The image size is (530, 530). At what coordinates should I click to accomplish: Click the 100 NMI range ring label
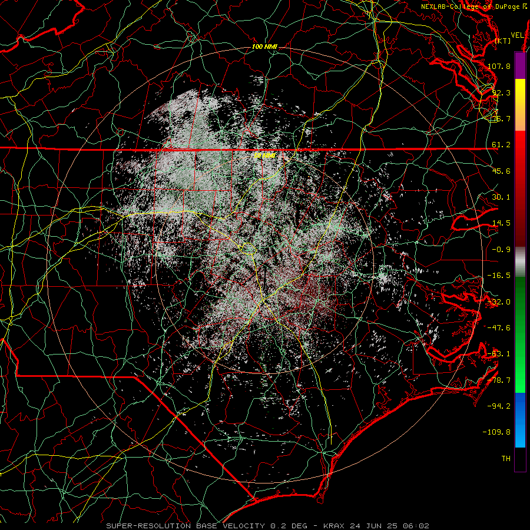point(264,47)
